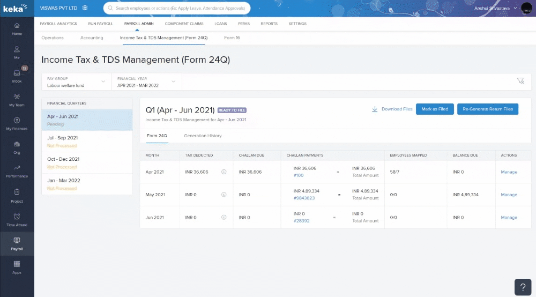
Task: Expand the Financial Year dropdown
Action: (x=146, y=81)
